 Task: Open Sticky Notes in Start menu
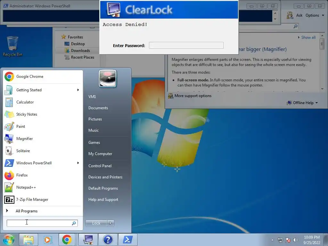43,114
